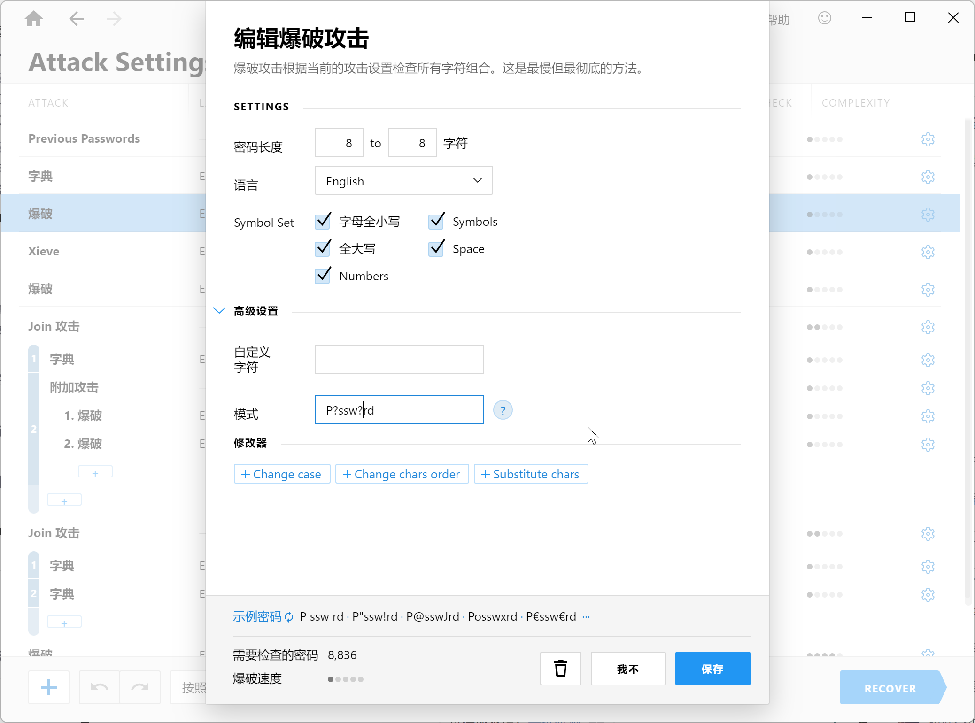Open settings gear for Xieve attack
The width and height of the screenshot is (975, 723).
pos(928,252)
